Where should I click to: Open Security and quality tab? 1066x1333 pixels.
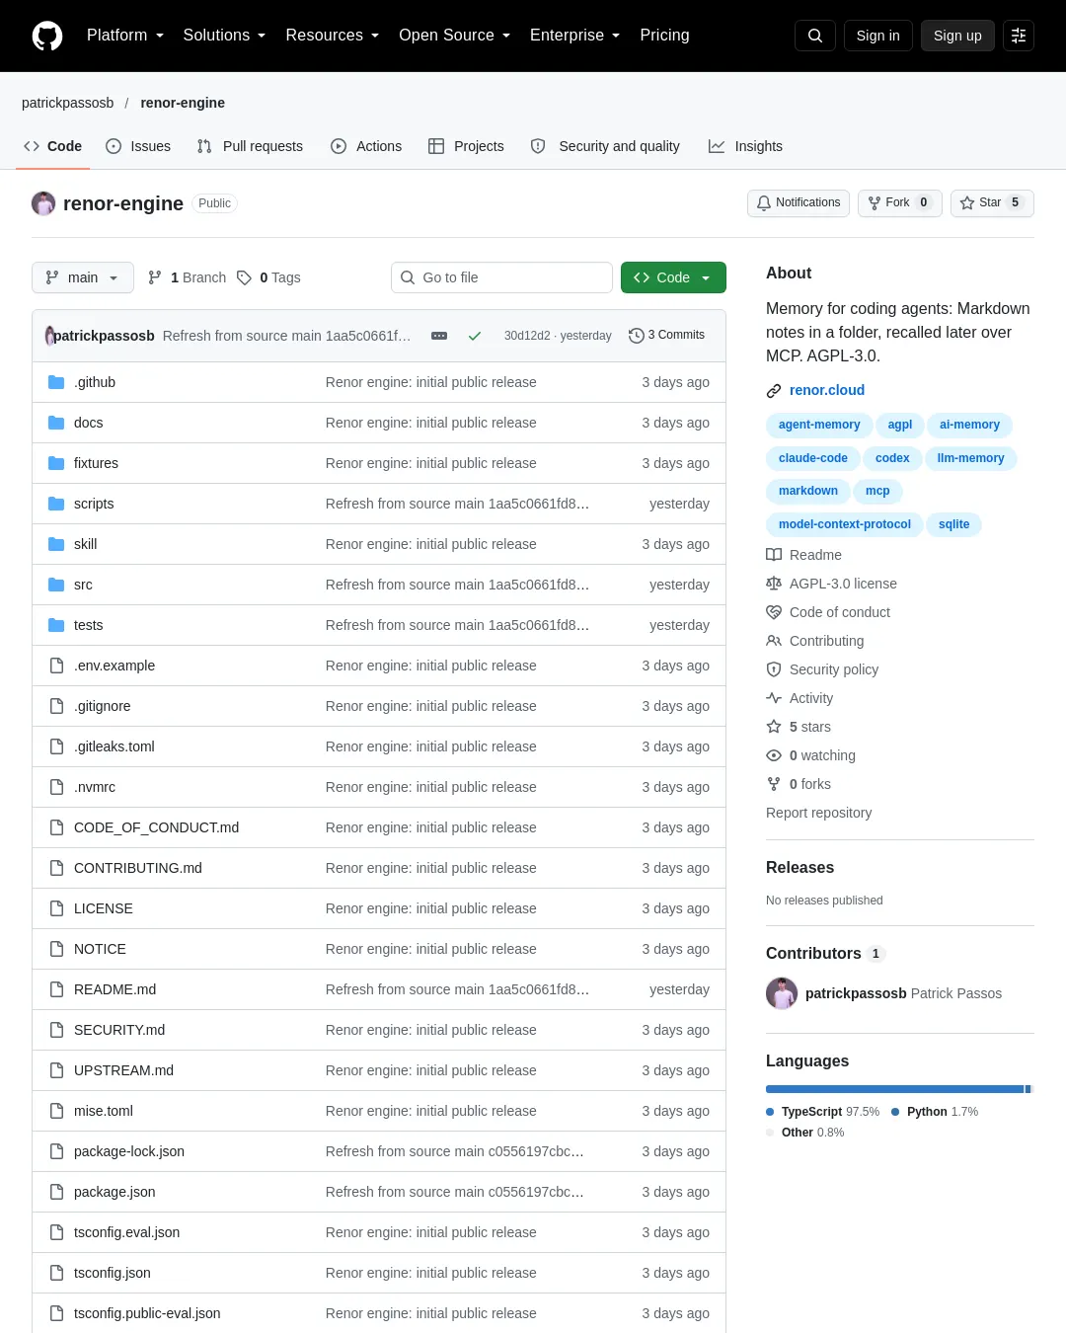point(605,146)
